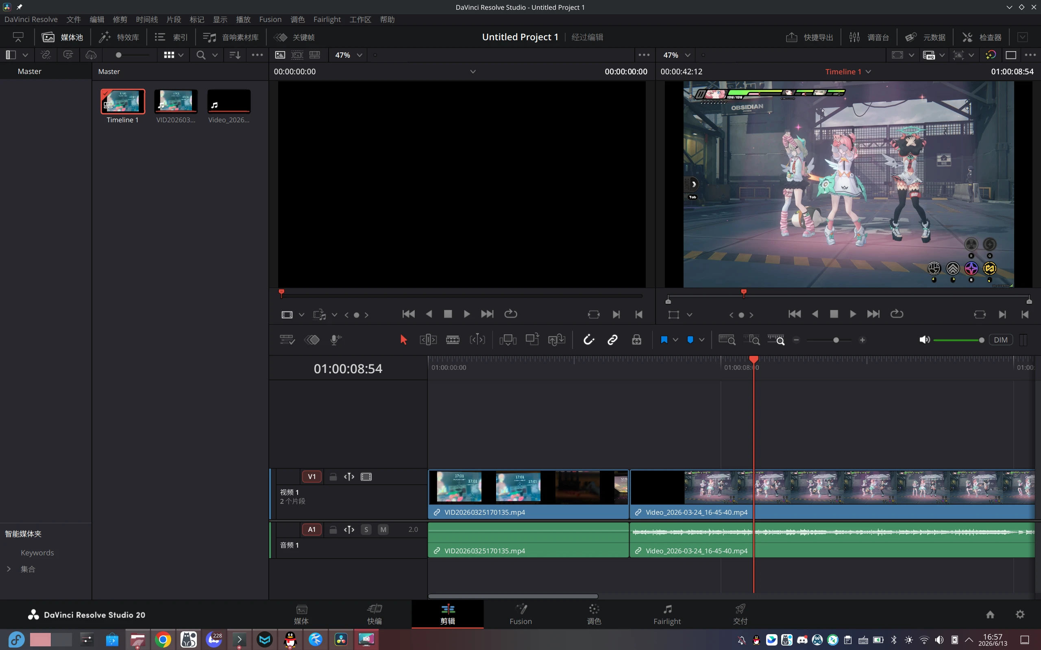This screenshot has height=650, width=1041.
Task: Stop playback in the timeline viewer
Action: (834, 314)
